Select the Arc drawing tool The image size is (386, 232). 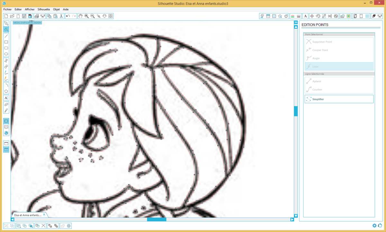tap(6, 85)
